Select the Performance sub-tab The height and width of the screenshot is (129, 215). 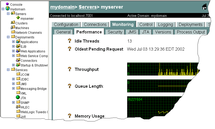tap(89, 32)
